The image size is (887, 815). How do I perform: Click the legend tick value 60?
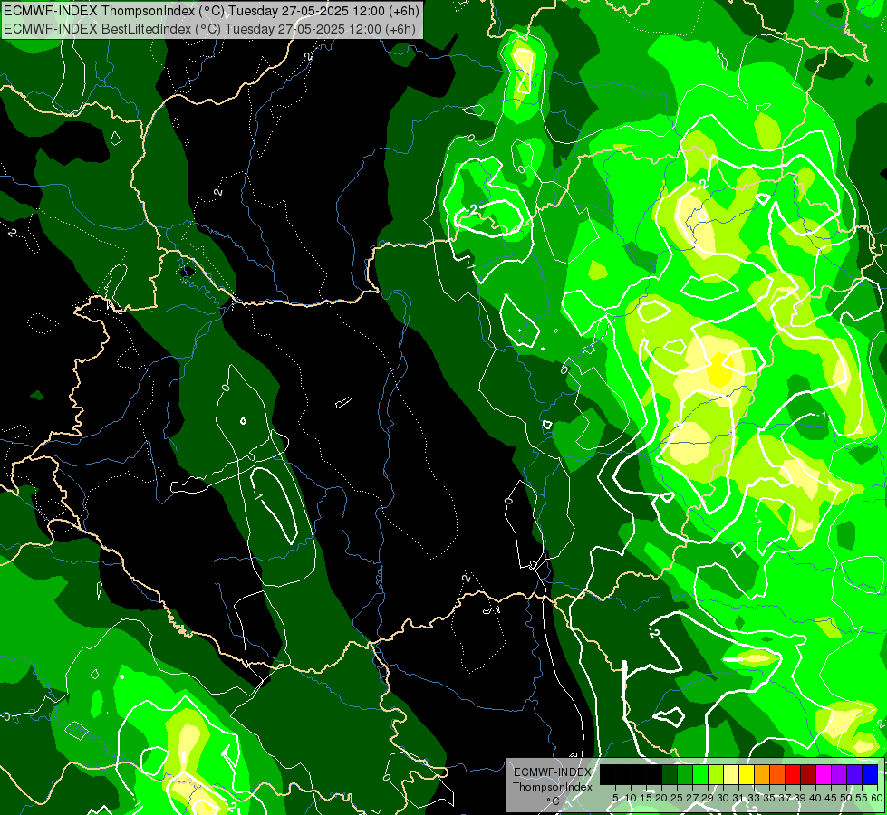tap(877, 798)
